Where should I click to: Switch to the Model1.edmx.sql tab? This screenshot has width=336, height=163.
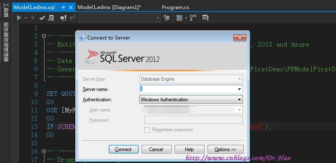click(x=34, y=7)
